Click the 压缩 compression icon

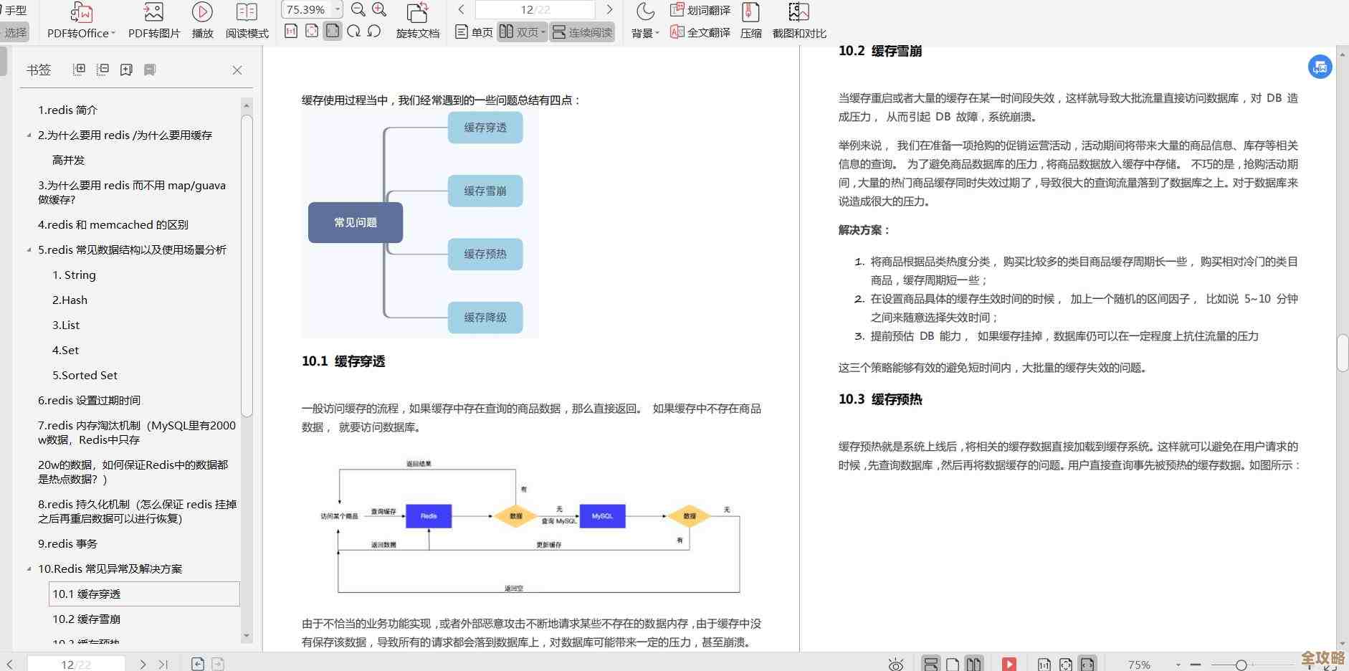[750, 19]
